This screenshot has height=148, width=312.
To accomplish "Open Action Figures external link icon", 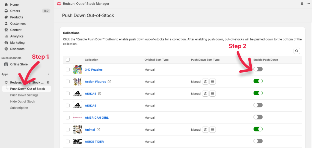I will [x=109, y=81].
